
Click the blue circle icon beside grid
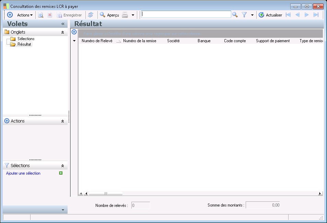74,32
